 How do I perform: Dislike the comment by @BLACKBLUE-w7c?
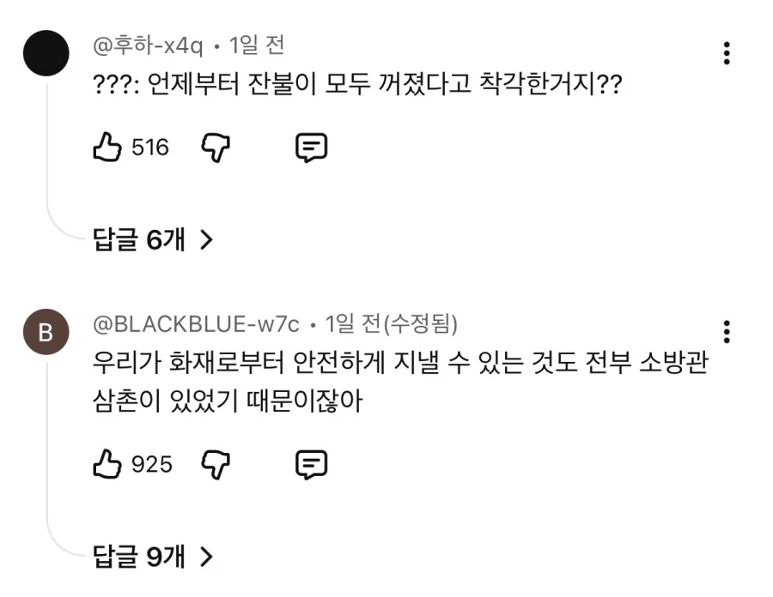[x=216, y=464]
